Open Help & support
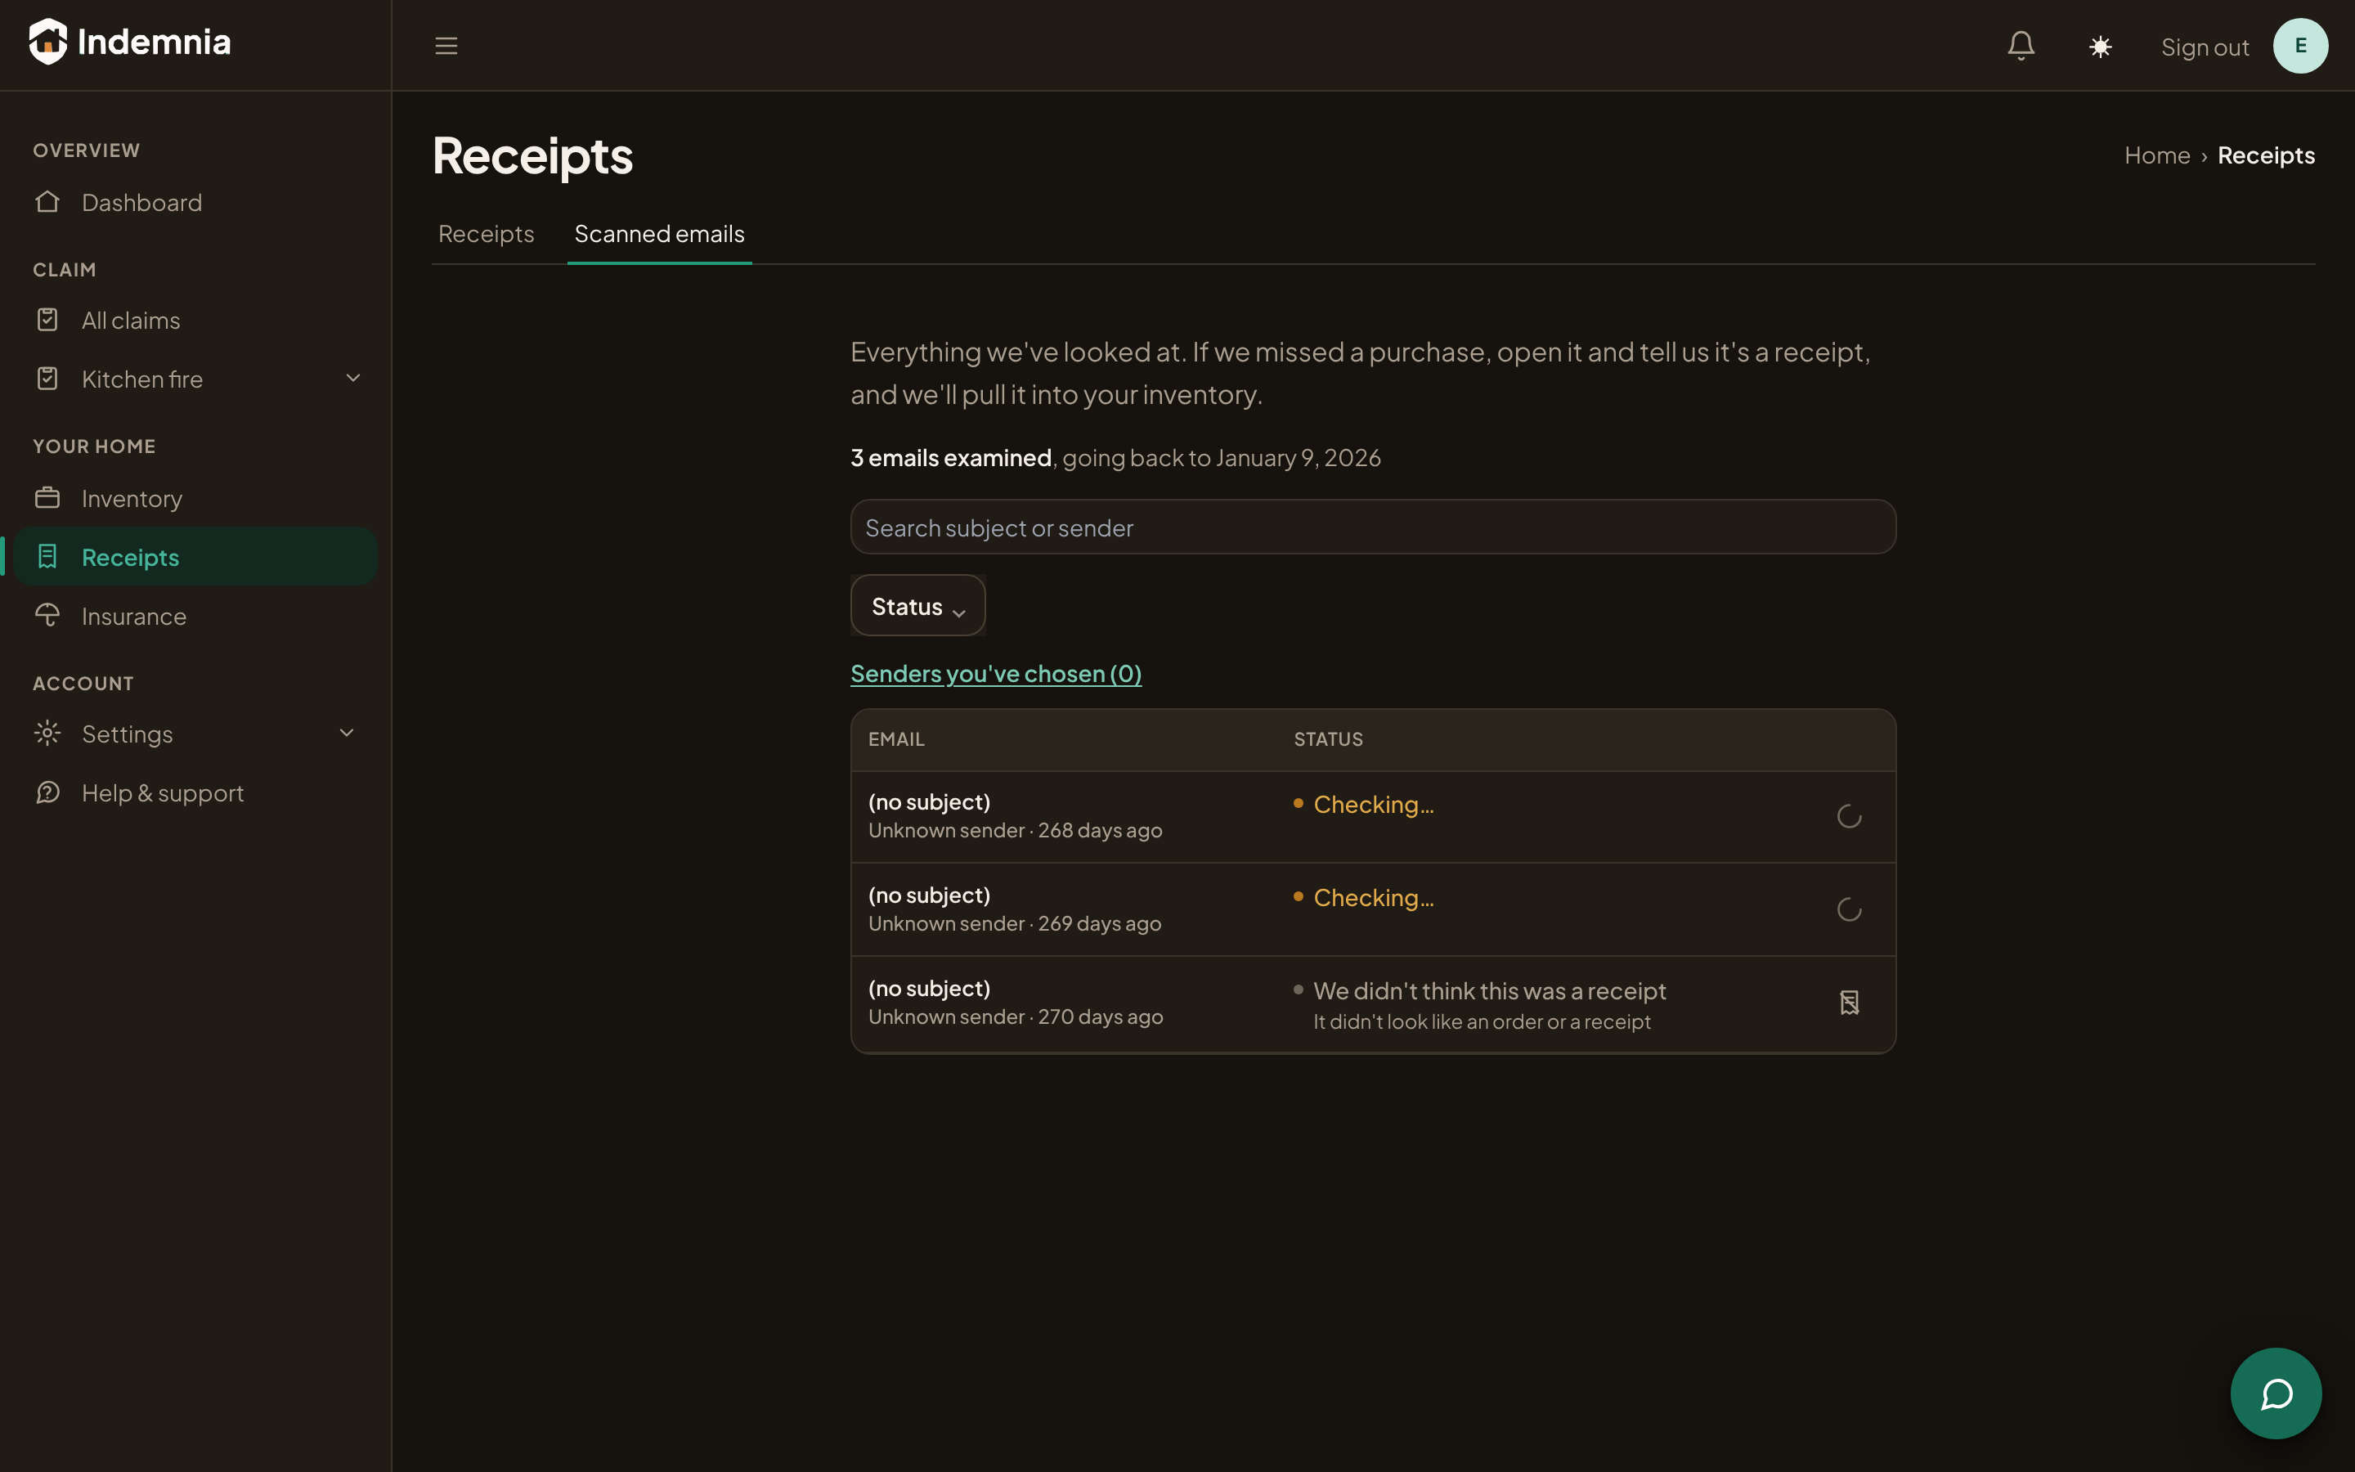 click(195, 793)
